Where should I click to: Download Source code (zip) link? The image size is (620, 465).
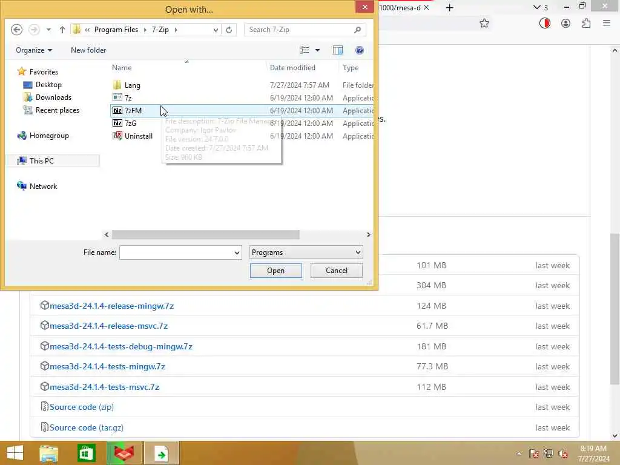(x=82, y=407)
